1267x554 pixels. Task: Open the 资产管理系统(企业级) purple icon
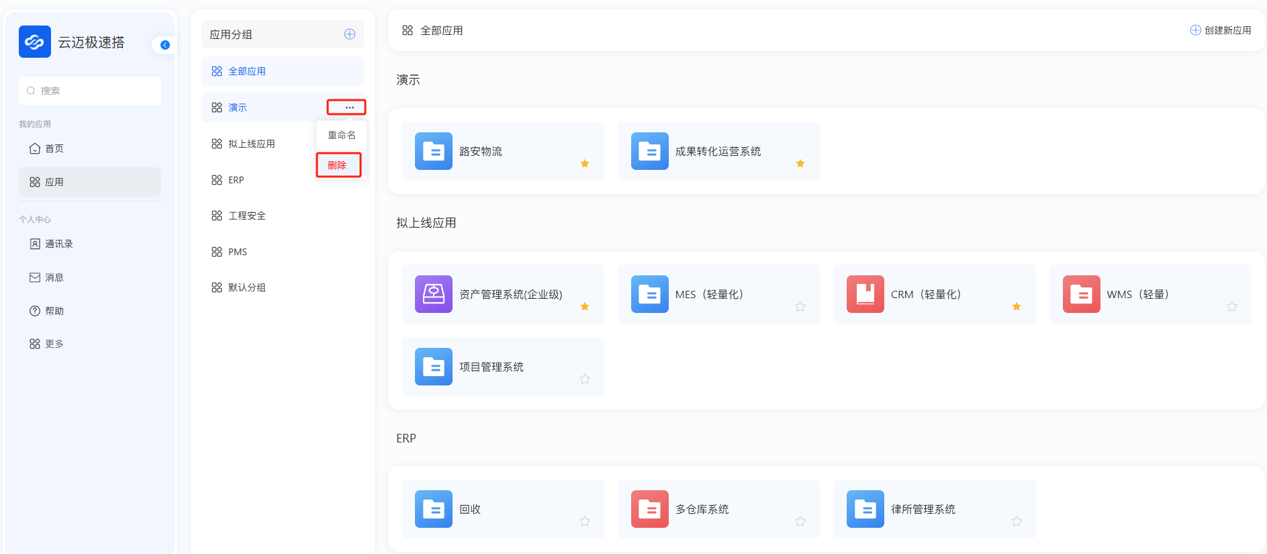[x=433, y=294]
